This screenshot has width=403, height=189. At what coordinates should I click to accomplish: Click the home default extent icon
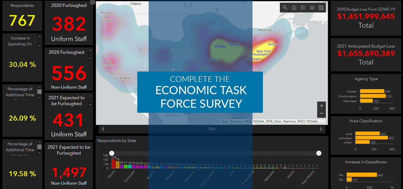tap(294, 8)
